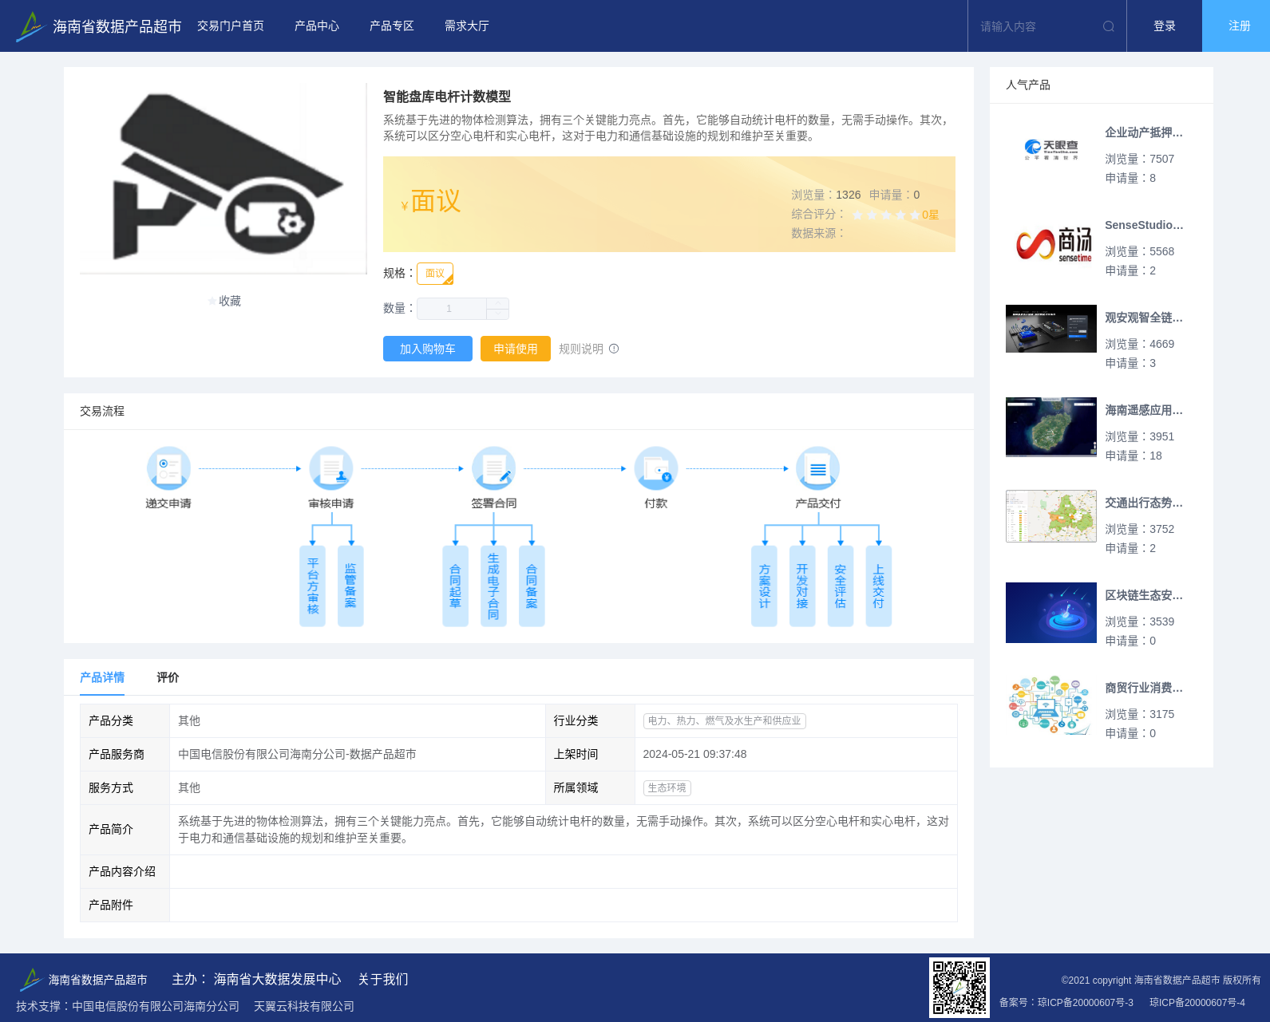Image resolution: width=1270 pixels, height=1022 pixels.
Task: Click the favorite star icon
Action: [x=212, y=301]
